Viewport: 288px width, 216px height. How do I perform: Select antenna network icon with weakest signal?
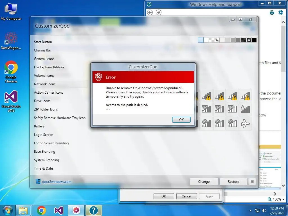[206, 109]
